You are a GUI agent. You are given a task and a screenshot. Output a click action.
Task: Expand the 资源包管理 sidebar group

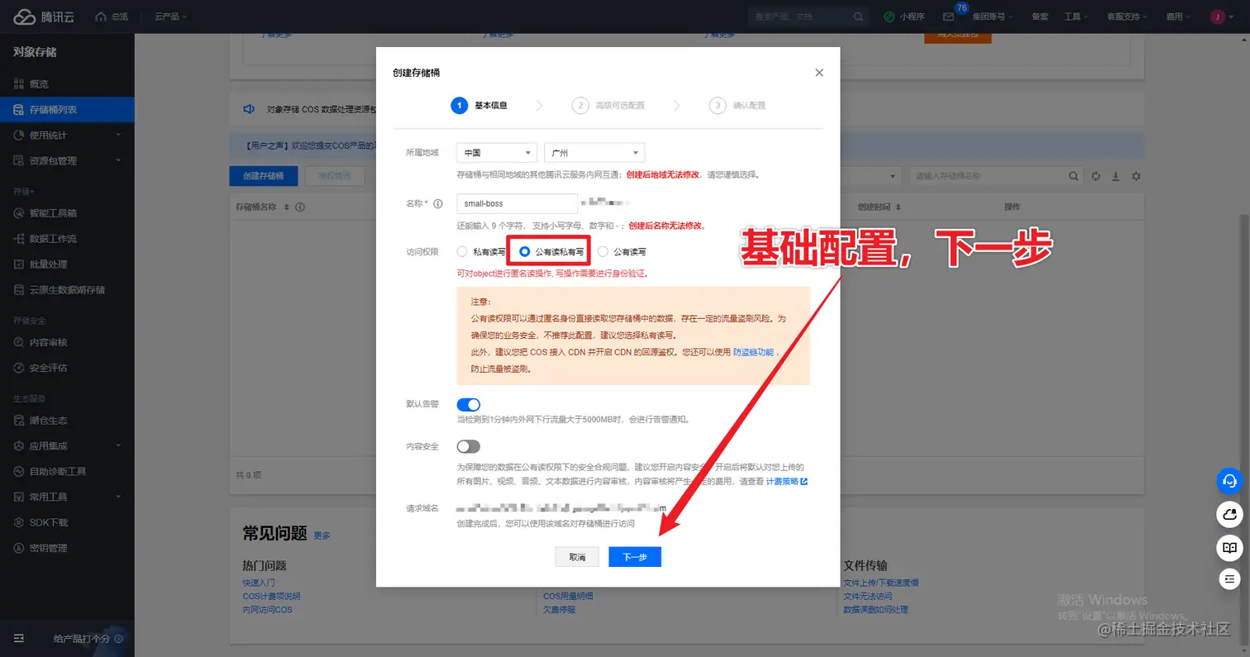coord(117,161)
